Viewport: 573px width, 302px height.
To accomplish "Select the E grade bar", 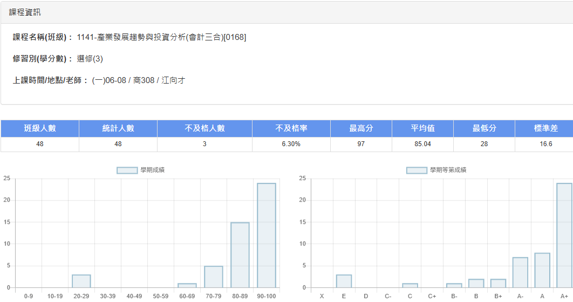I will point(344,281).
